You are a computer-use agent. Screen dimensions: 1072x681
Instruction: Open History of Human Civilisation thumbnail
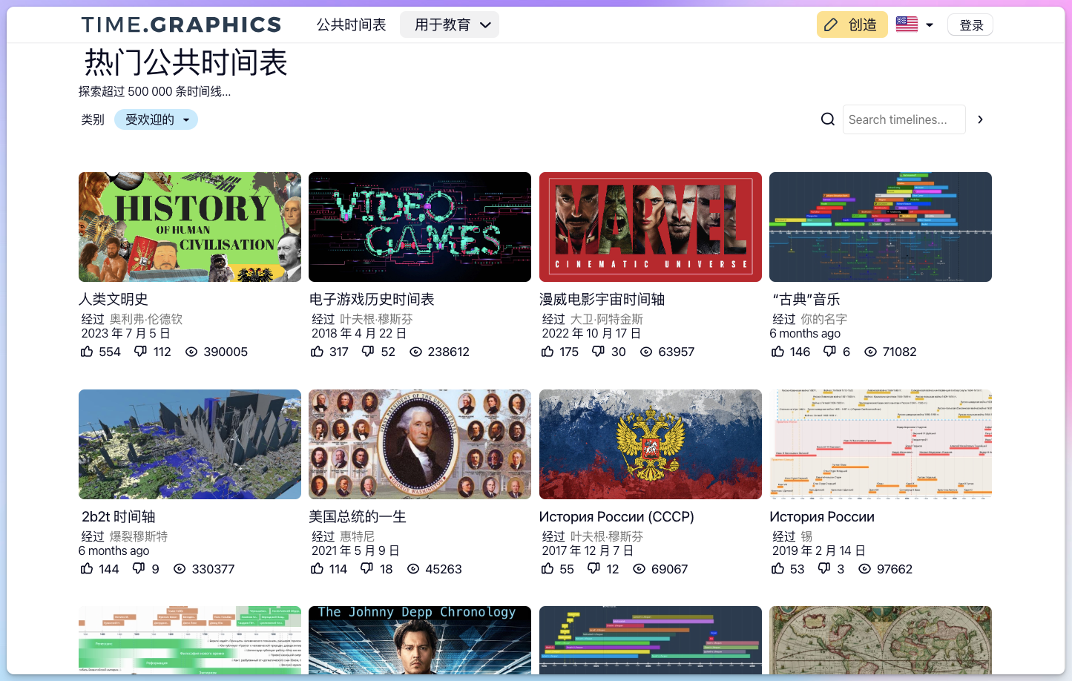point(190,227)
